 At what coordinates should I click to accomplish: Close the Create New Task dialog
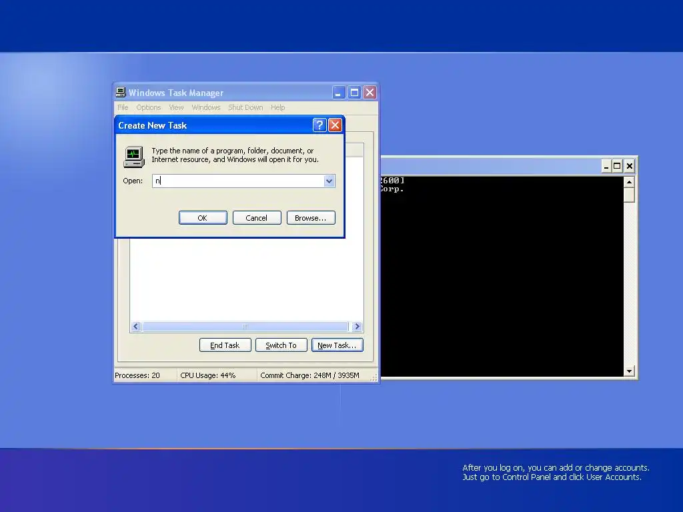pyautogui.click(x=335, y=125)
